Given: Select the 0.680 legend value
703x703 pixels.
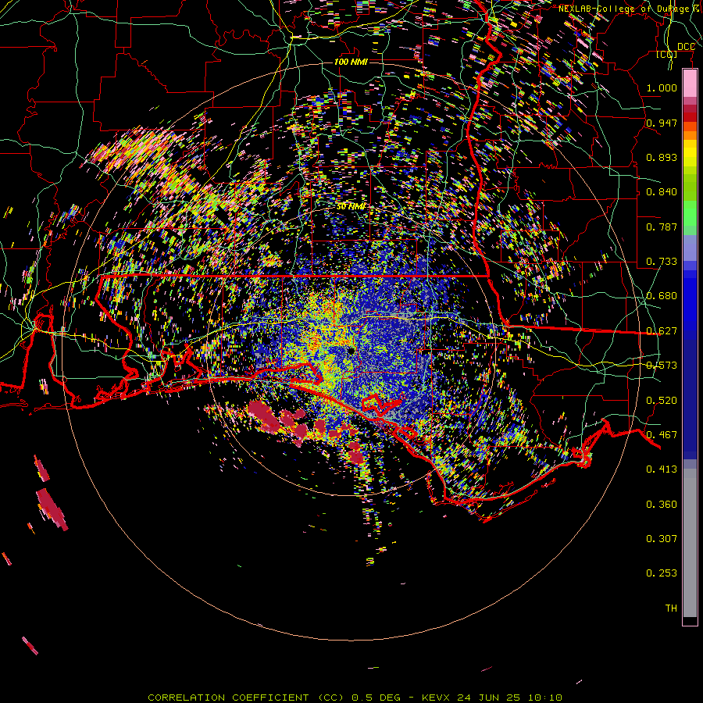Looking at the screenshot, I should (x=662, y=296).
